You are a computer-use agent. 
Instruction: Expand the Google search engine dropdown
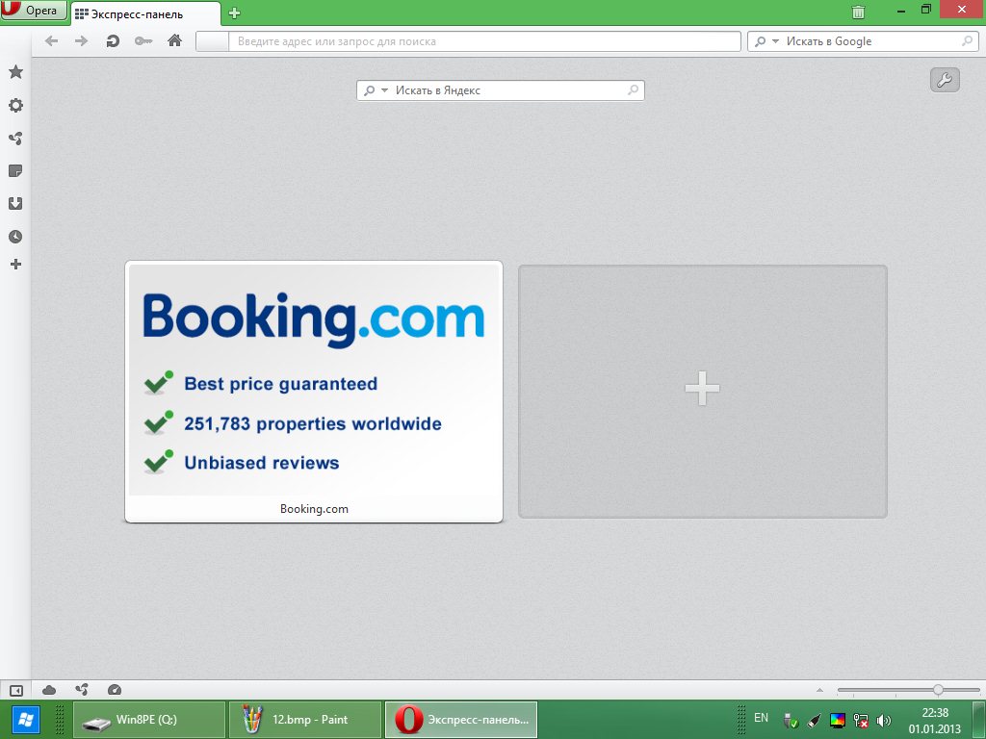click(763, 41)
